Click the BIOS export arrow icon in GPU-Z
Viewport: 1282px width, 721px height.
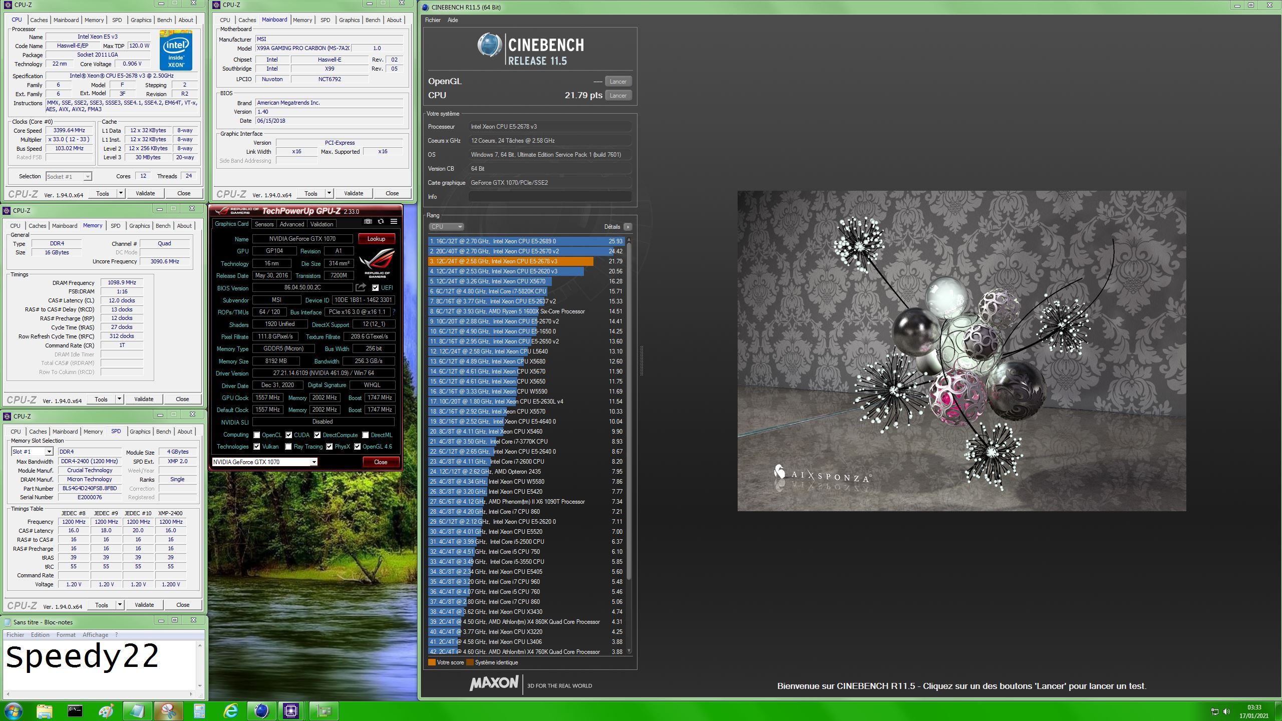[361, 287]
